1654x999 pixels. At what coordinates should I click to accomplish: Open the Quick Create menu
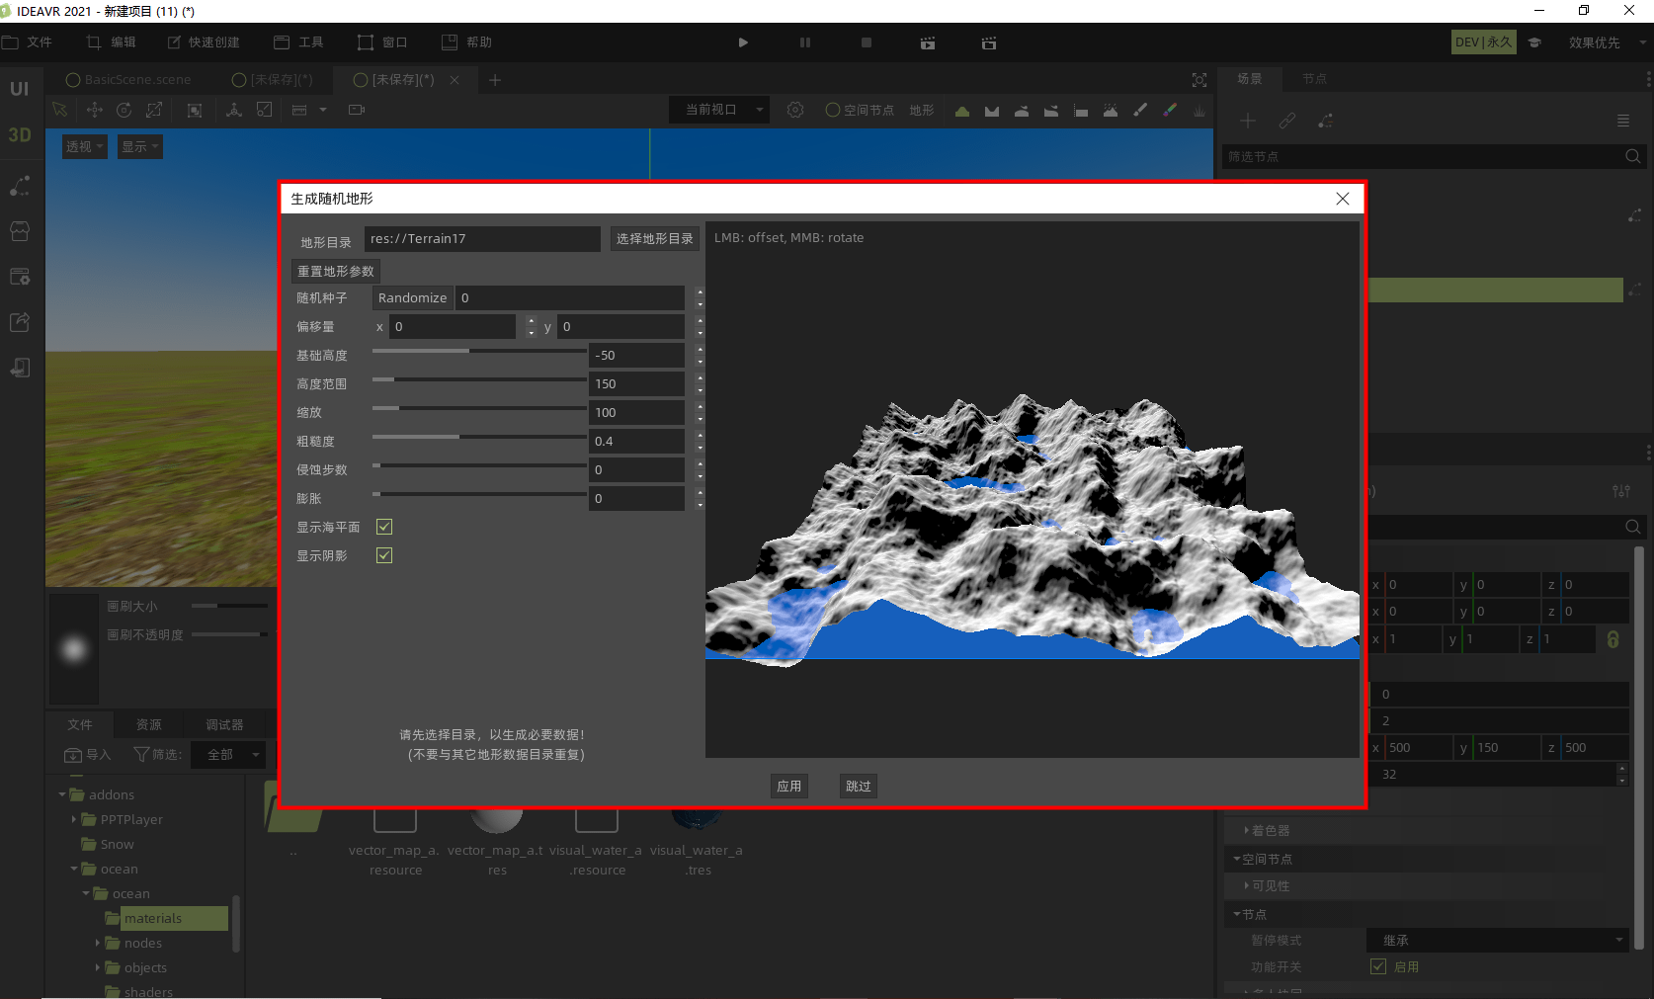click(204, 42)
